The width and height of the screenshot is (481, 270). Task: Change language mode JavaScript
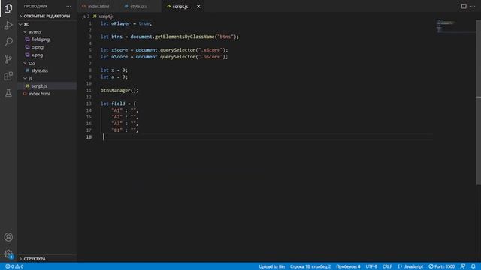(x=410, y=266)
